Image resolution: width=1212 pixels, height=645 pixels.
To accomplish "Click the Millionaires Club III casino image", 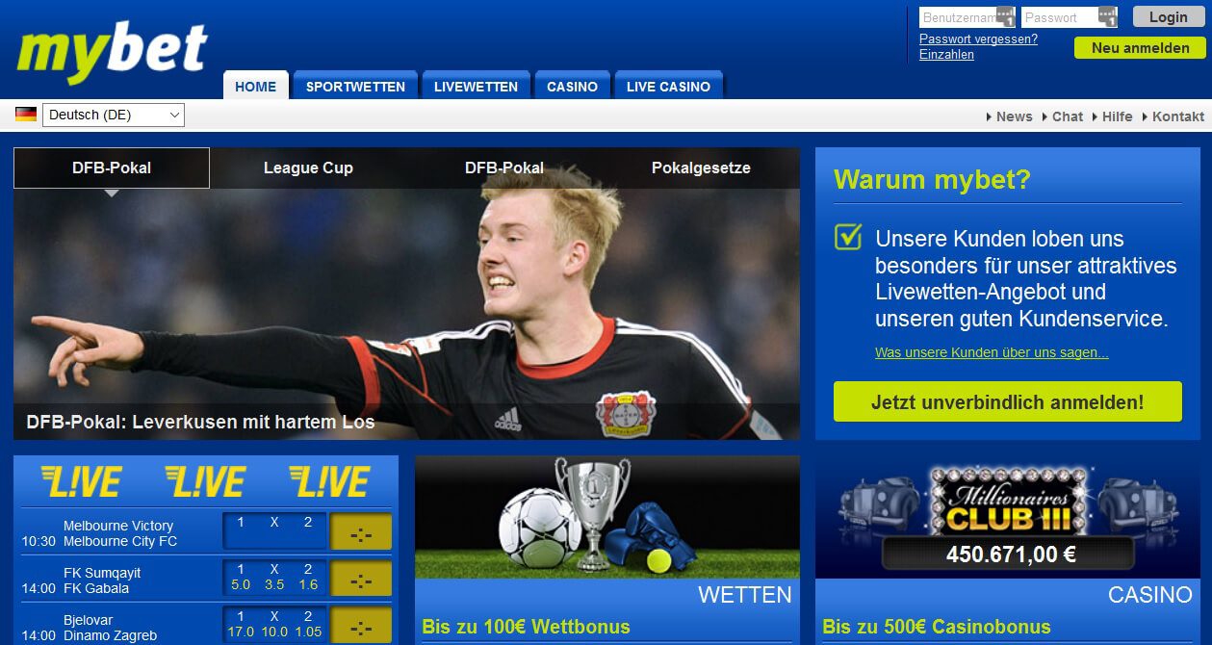I will 1008,517.
